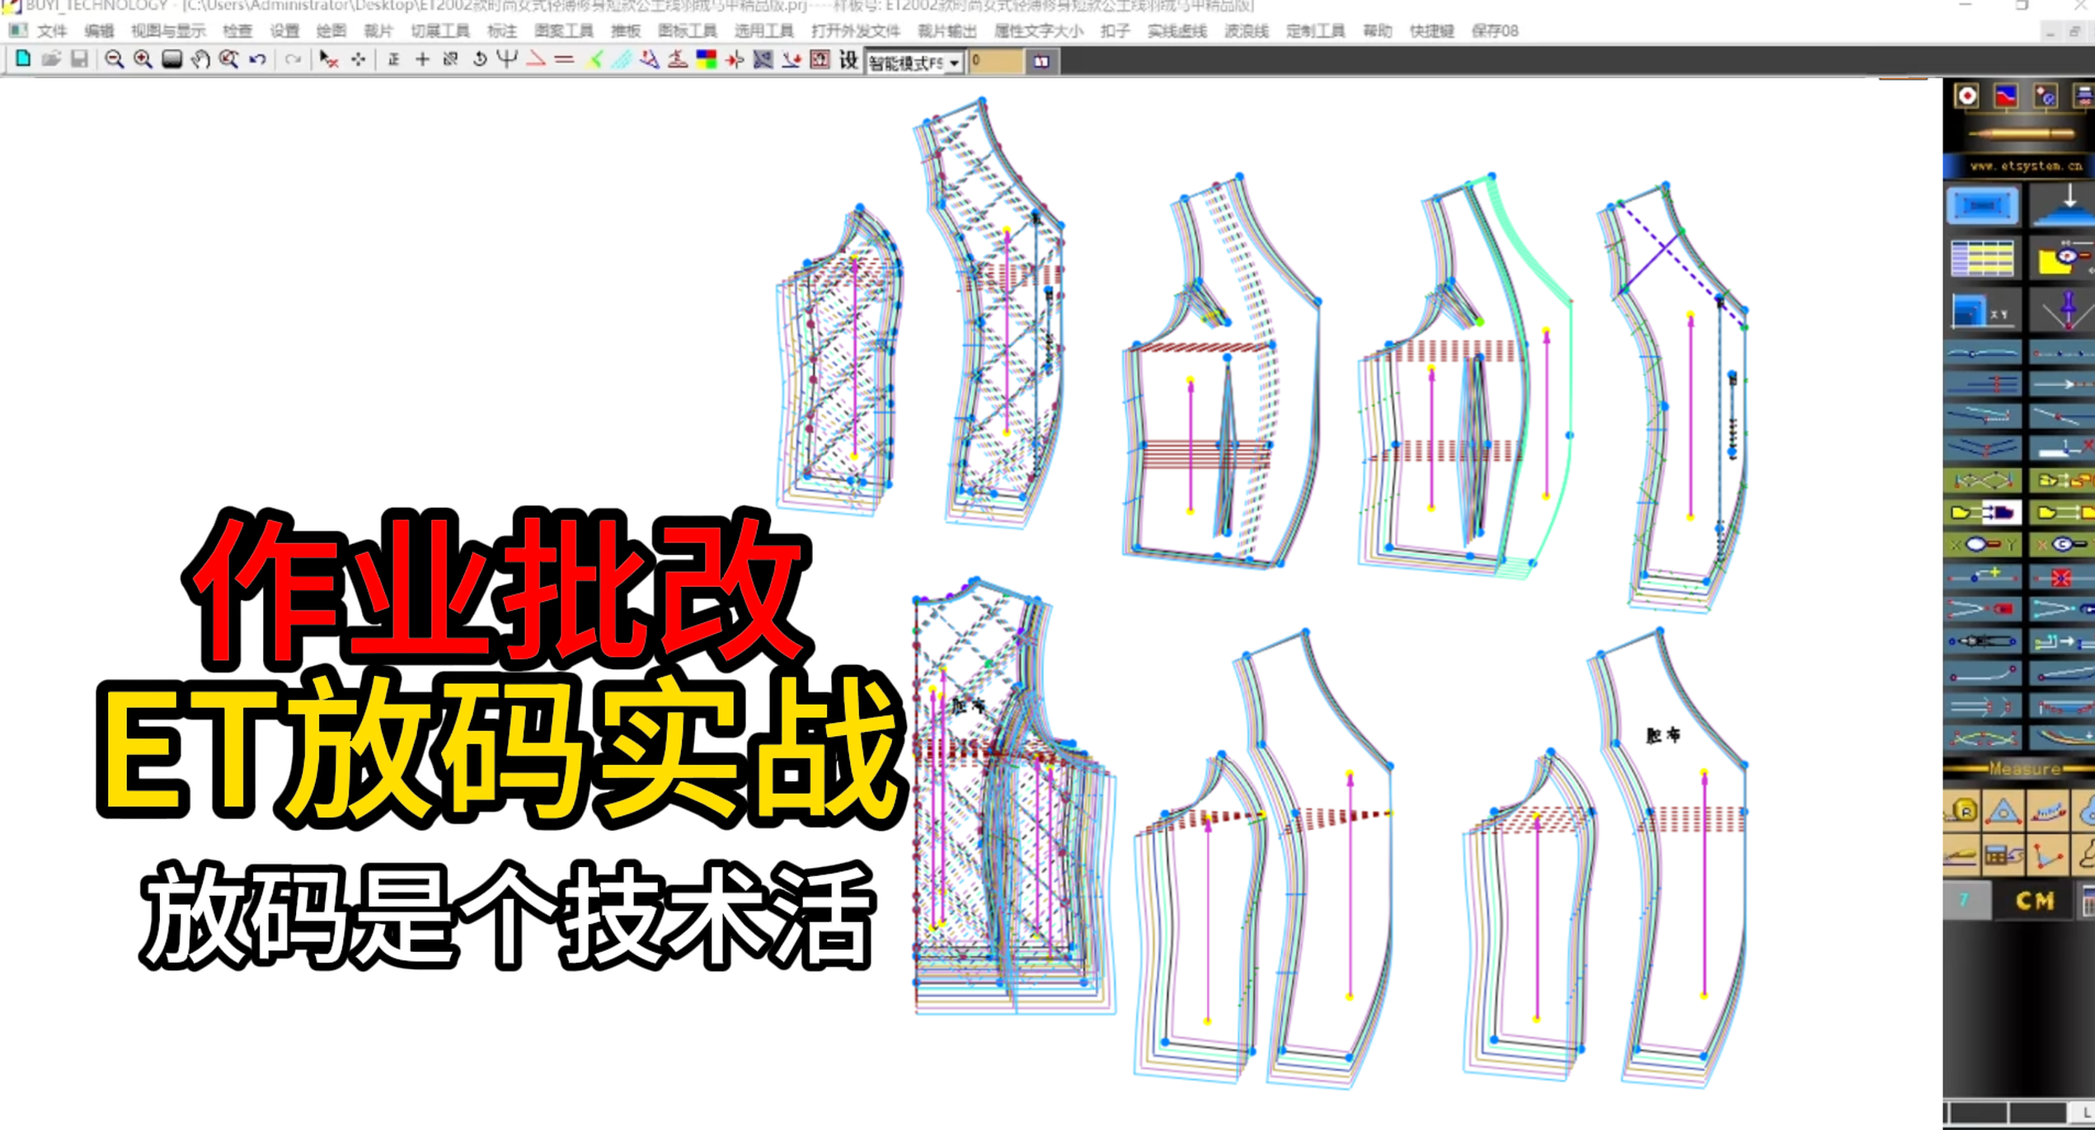
Task: Click the yellow grid table icon
Action: coord(1982,259)
